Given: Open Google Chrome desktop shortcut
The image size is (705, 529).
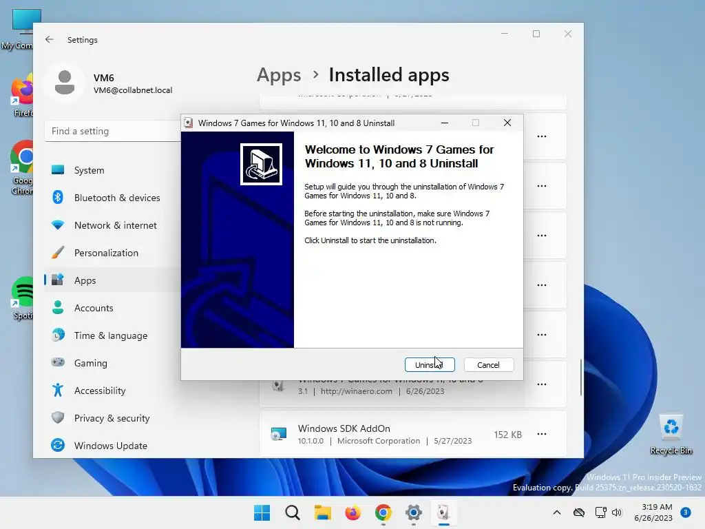Looking at the screenshot, I should pyautogui.click(x=22, y=167).
